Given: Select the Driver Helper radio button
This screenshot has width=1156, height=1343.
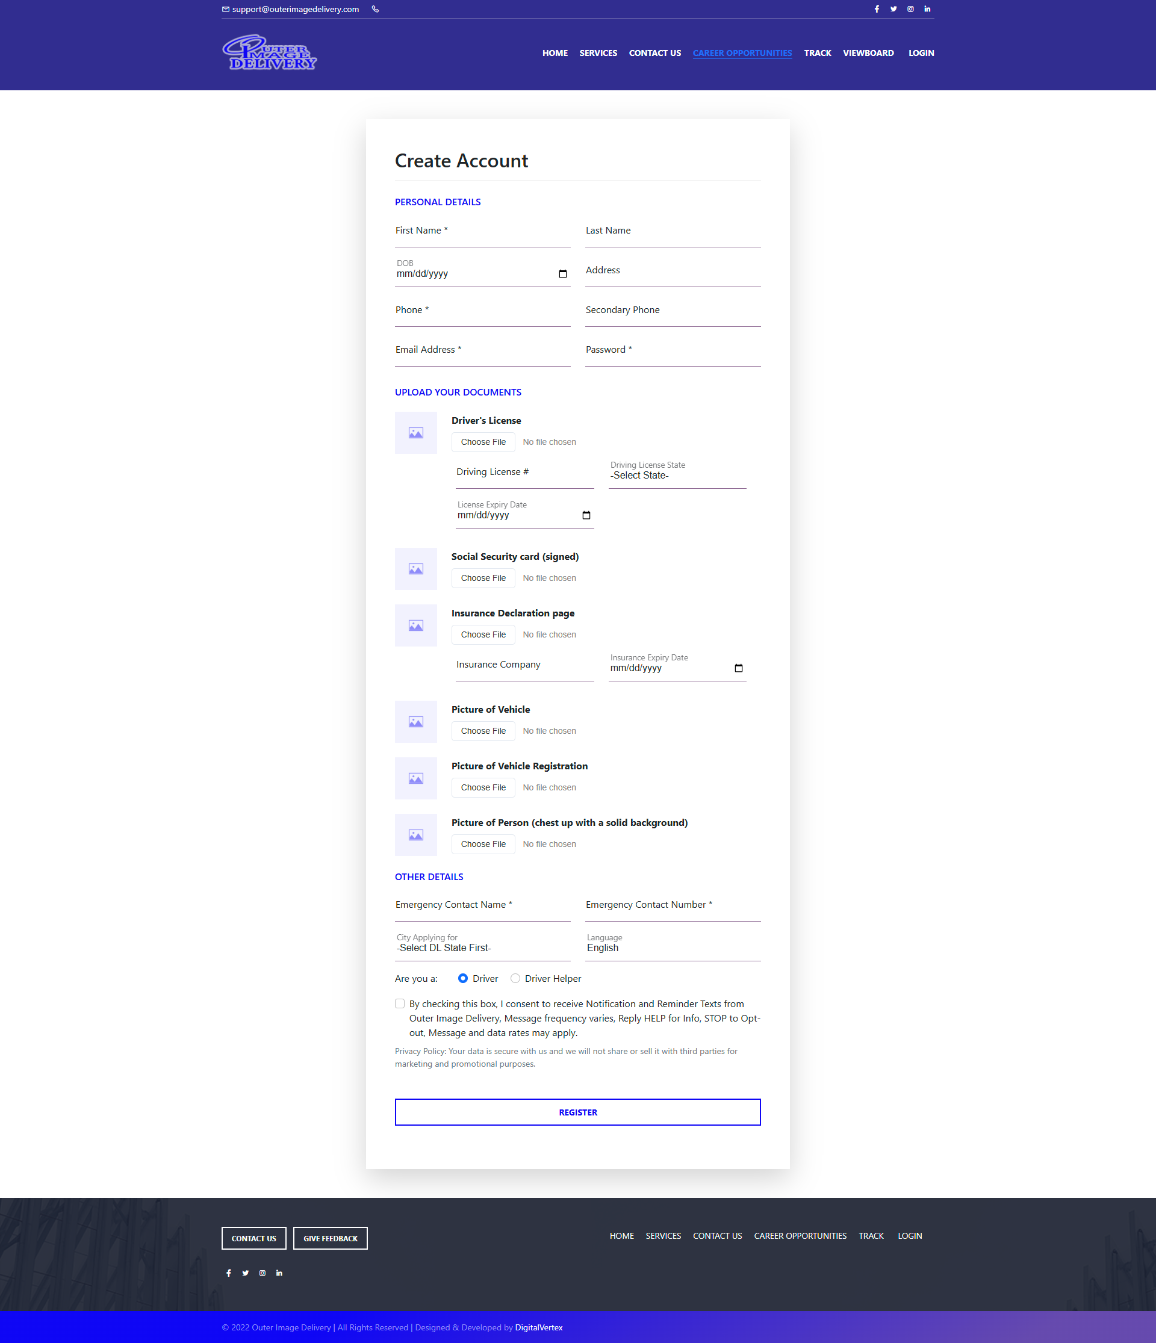Looking at the screenshot, I should 515,979.
